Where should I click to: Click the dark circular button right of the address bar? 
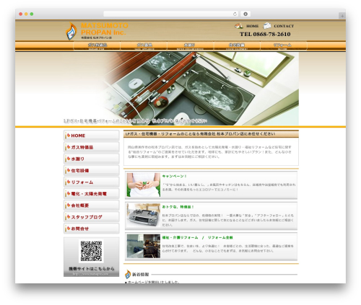pos(245,14)
